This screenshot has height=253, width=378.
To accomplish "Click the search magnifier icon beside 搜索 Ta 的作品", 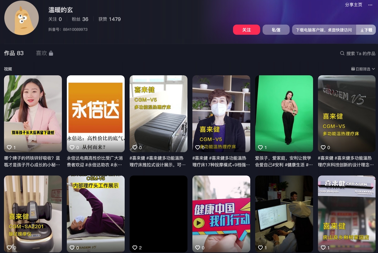I will (x=342, y=53).
